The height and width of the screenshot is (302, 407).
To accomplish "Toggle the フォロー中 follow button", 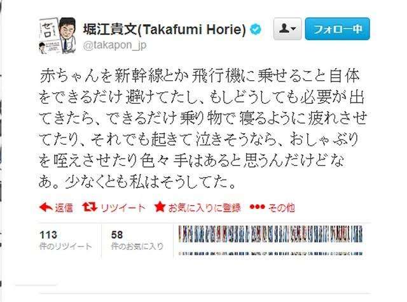I will click(x=337, y=29).
